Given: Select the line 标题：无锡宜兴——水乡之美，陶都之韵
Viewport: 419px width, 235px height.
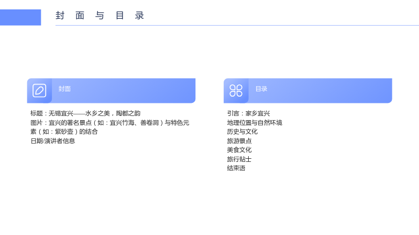Looking at the screenshot, I should 85,113.
